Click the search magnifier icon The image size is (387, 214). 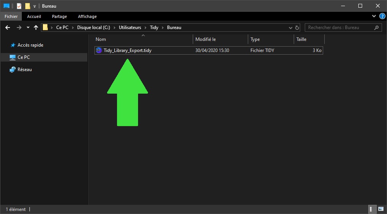pyautogui.click(x=376, y=28)
